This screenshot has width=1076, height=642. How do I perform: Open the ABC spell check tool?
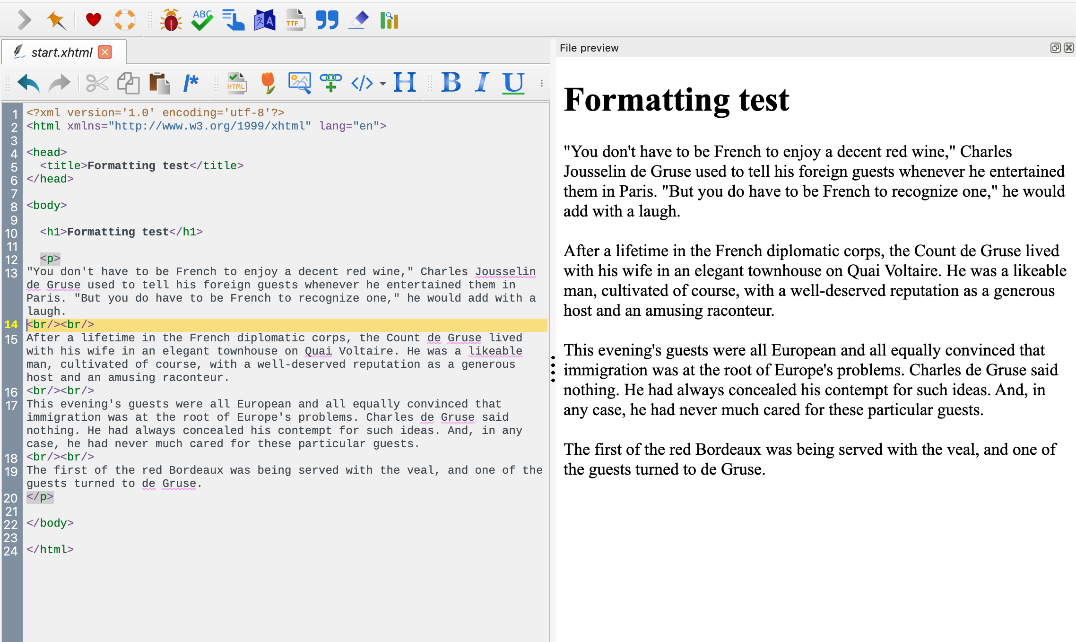[202, 20]
